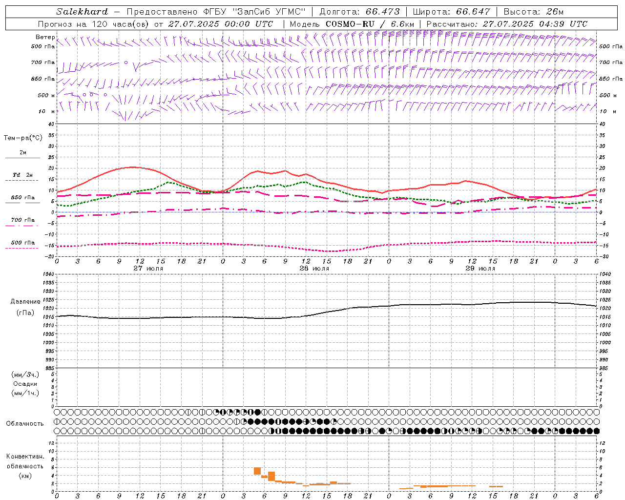Image resolution: width=625 pixels, height=500 pixels.
Task: Click the 'Осадки' precipitation panel label
Action: pos(25,384)
